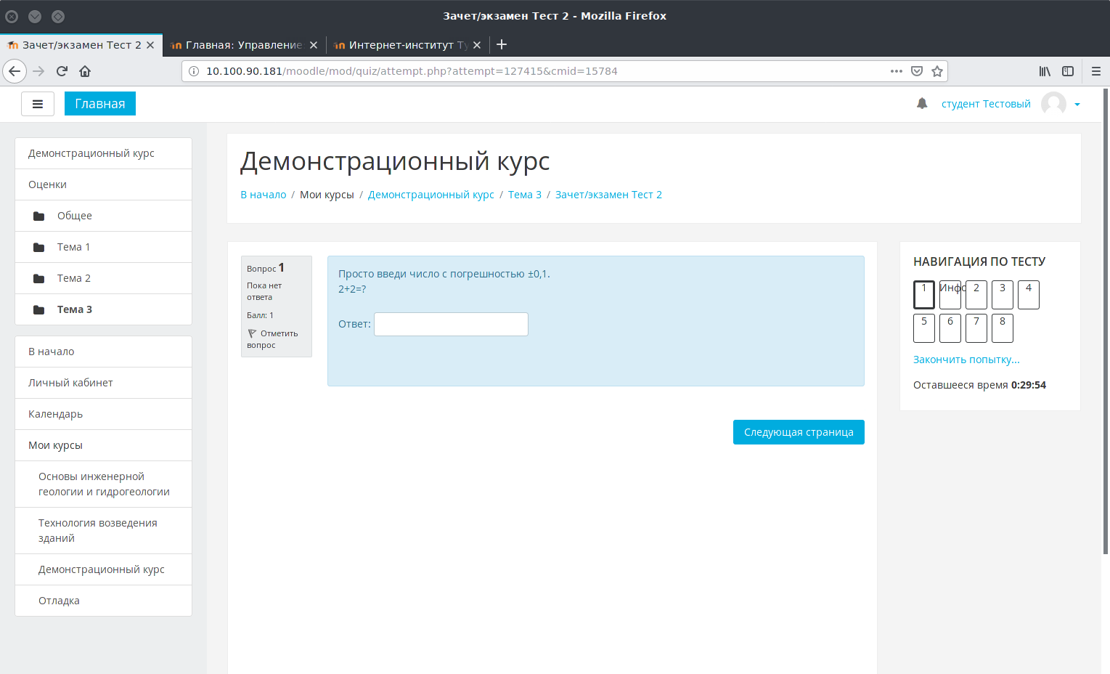
Task: Click breadcrumb link В начало
Action: (x=264, y=195)
